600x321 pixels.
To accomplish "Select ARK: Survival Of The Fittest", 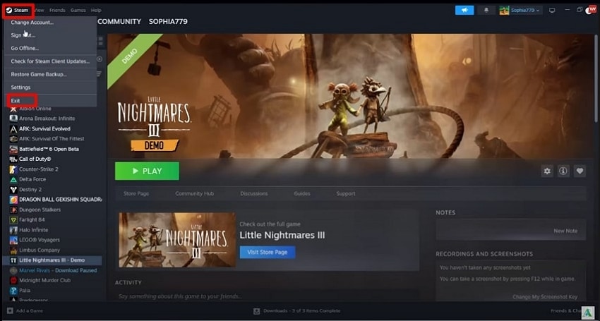I will coord(52,139).
